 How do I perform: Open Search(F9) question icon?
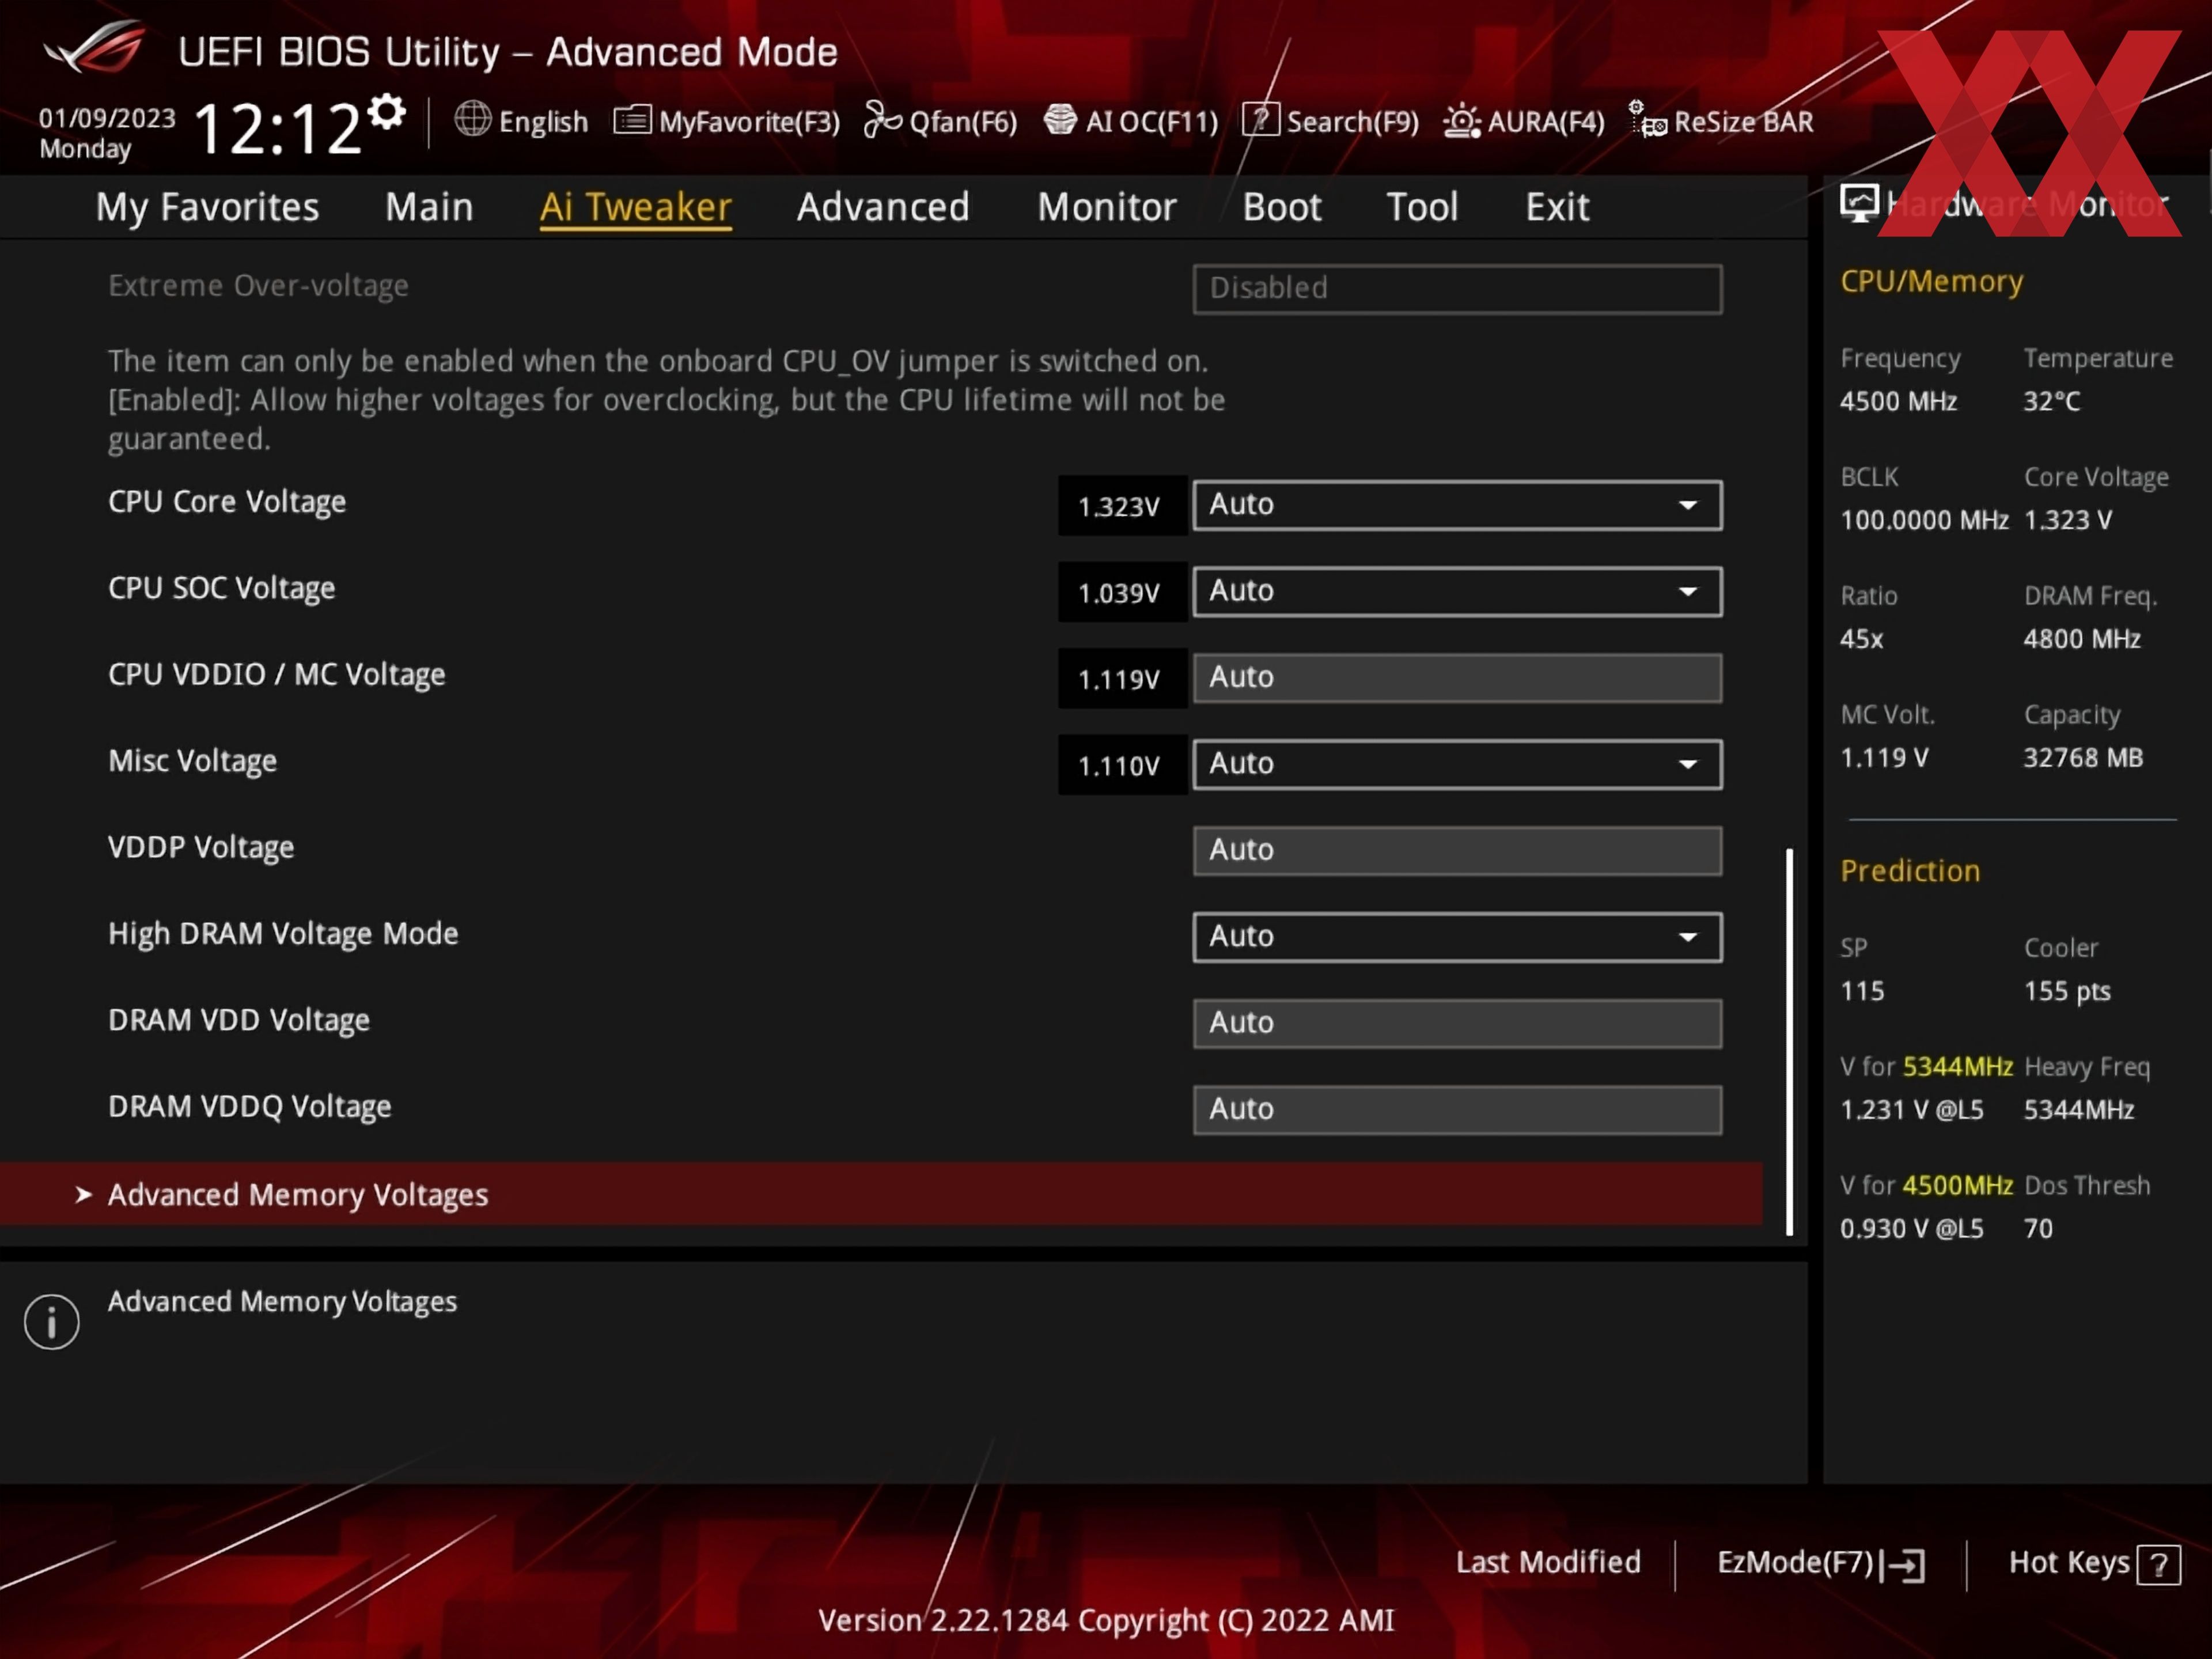[x=1261, y=120]
